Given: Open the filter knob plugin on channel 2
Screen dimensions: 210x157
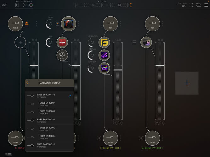Looking at the screenshot, I should coord(69,24).
